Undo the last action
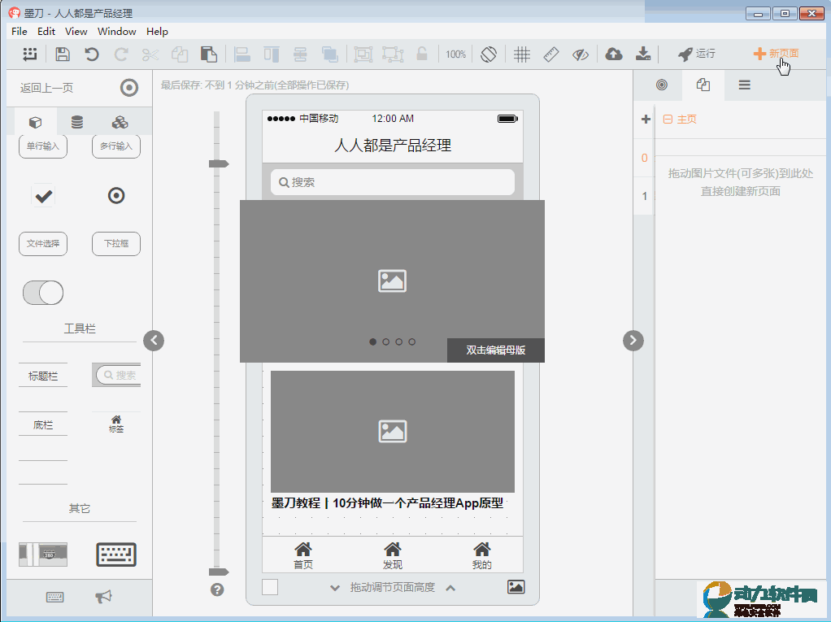This screenshot has width=831, height=622. [92, 54]
